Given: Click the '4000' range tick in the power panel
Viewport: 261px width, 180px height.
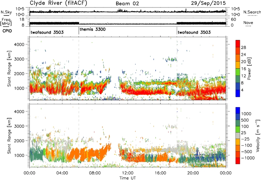Looking at the screenshot, I should point(19,45).
